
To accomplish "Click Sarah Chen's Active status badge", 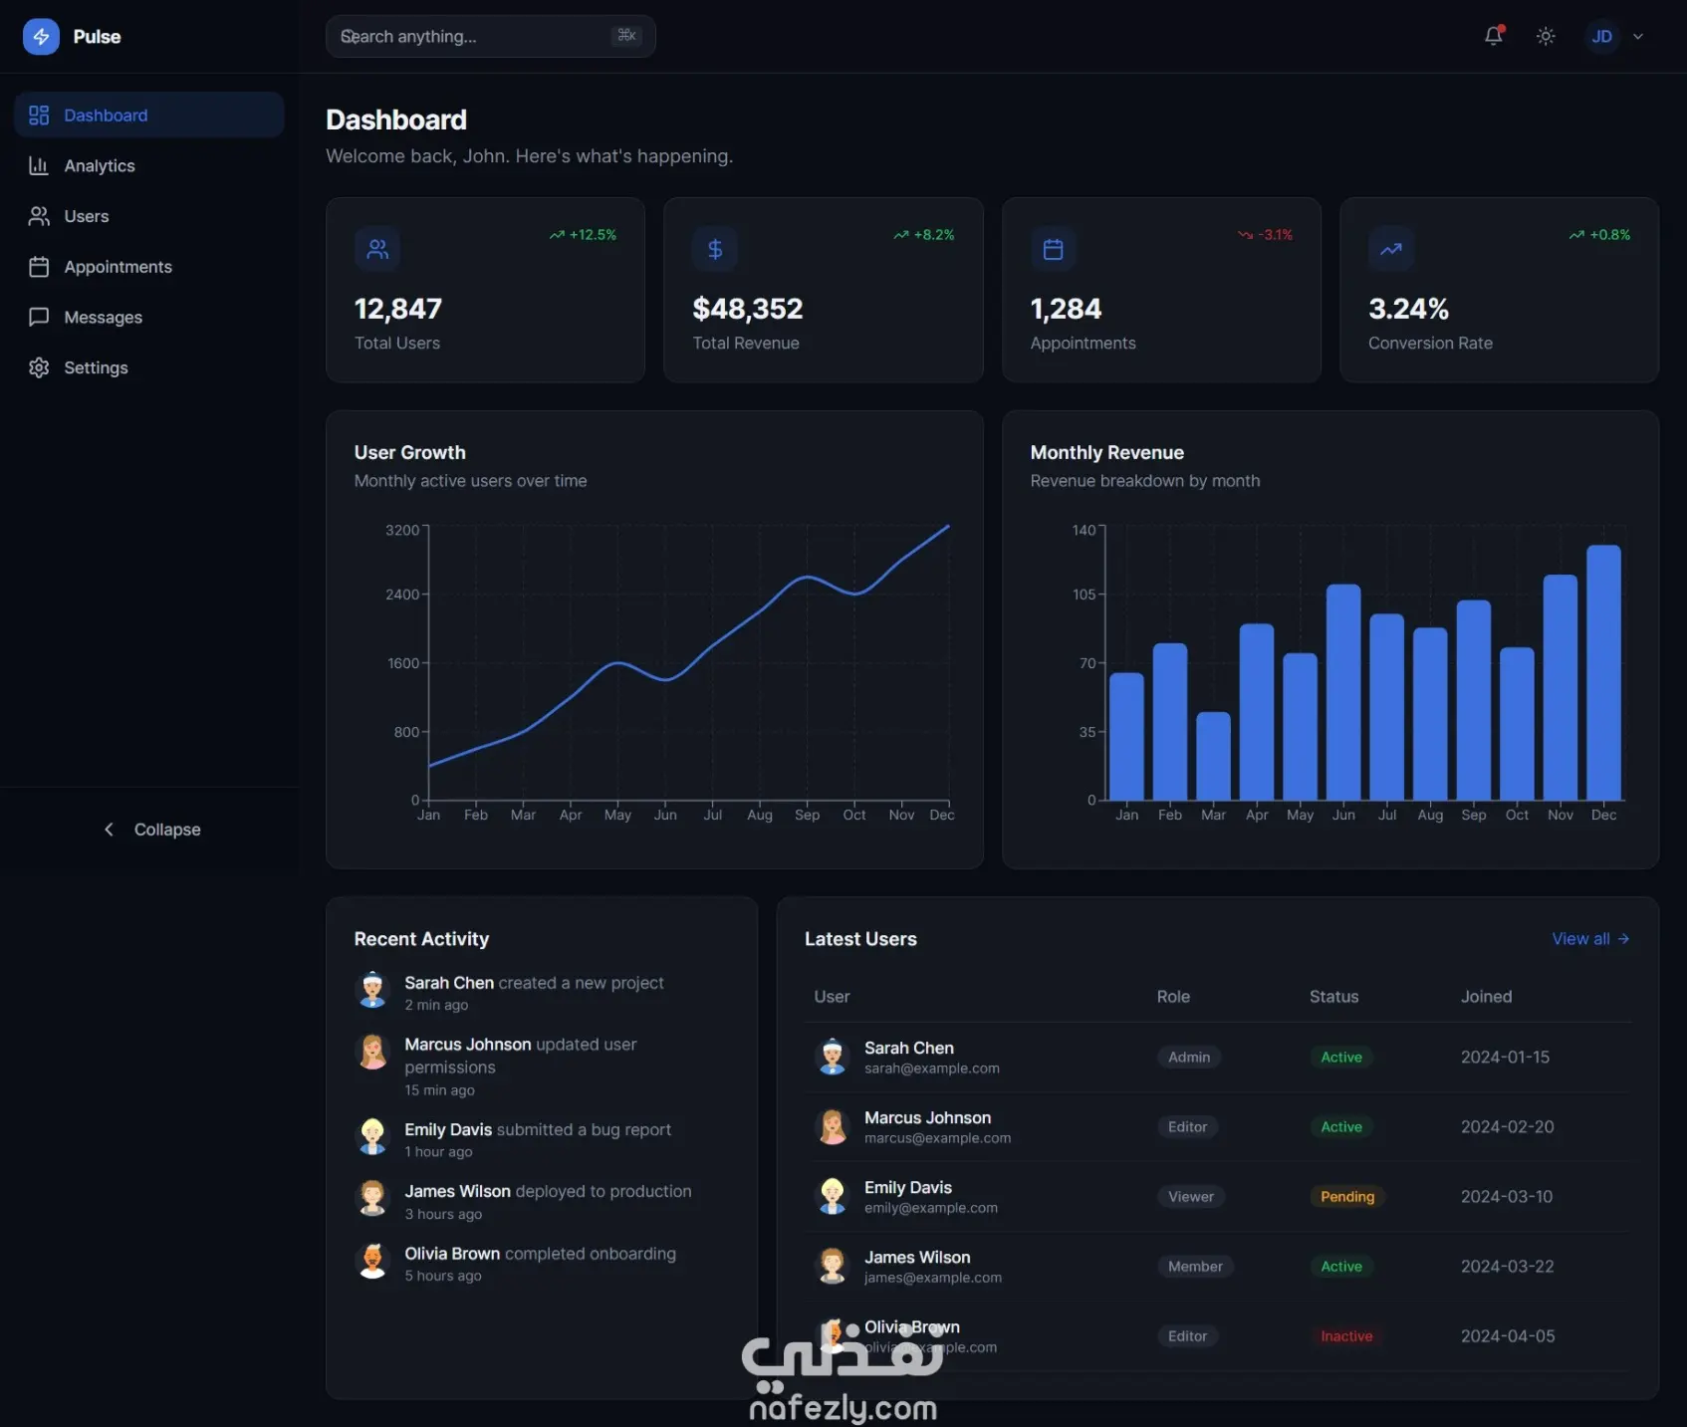I will coord(1341,1058).
